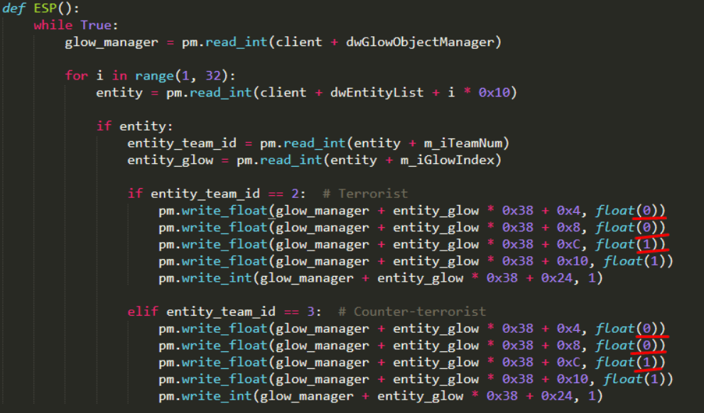The width and height of the screenshot is (704, 413).
Task: Click the ESP function name
Action: [x=45, y=9]
